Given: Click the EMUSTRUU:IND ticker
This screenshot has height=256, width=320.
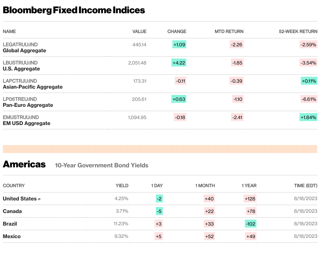Looking at the screenshot, I should tap(21, 117).
